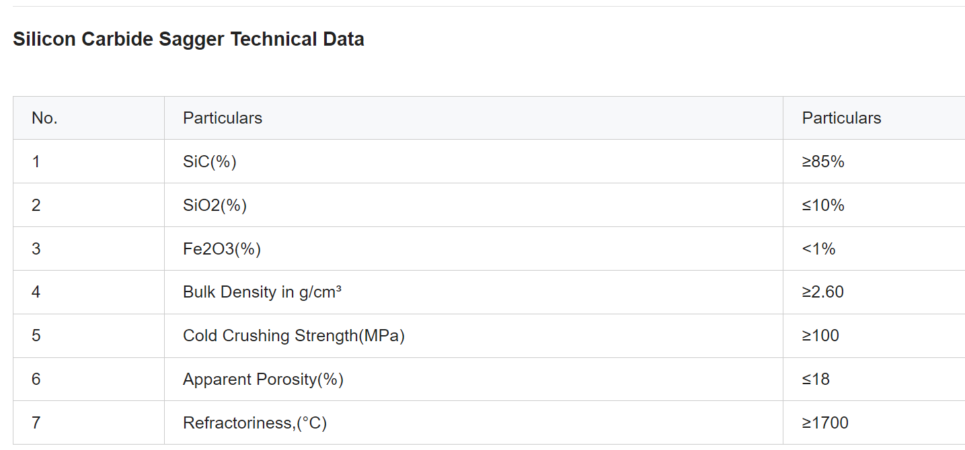Click the <1% value cell

[874, 249]
